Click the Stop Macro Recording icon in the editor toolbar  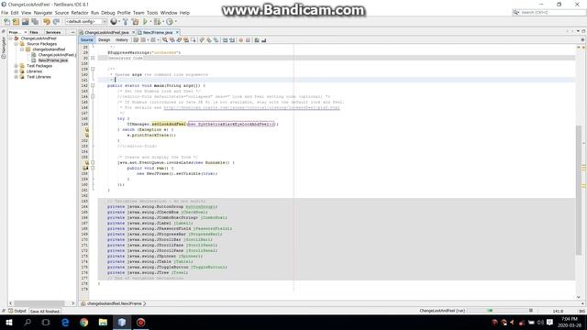click(x=248, y=40)
